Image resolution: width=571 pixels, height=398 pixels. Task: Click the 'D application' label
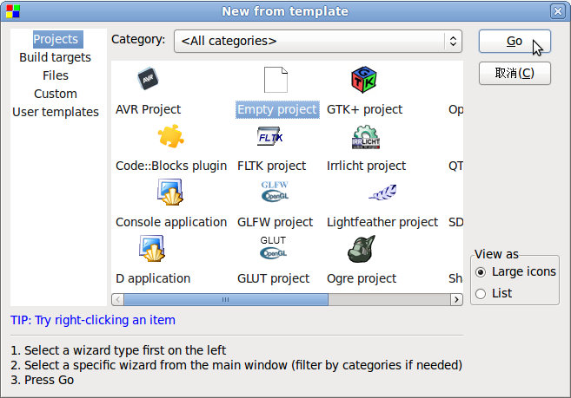point(153,278)
